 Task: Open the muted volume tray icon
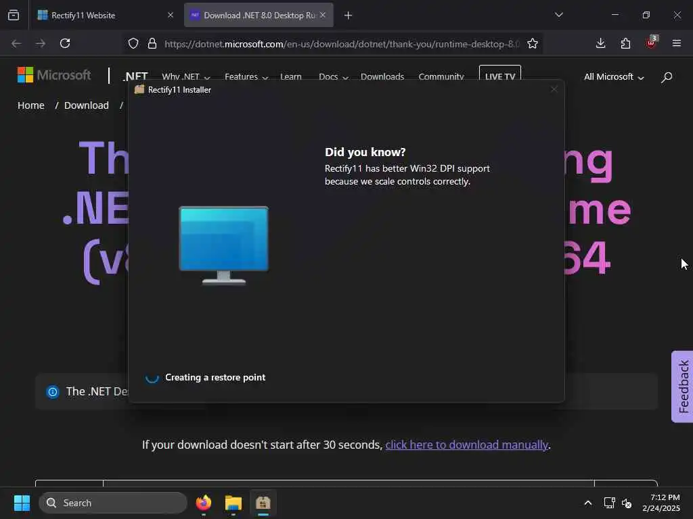[x=627, y=503]
